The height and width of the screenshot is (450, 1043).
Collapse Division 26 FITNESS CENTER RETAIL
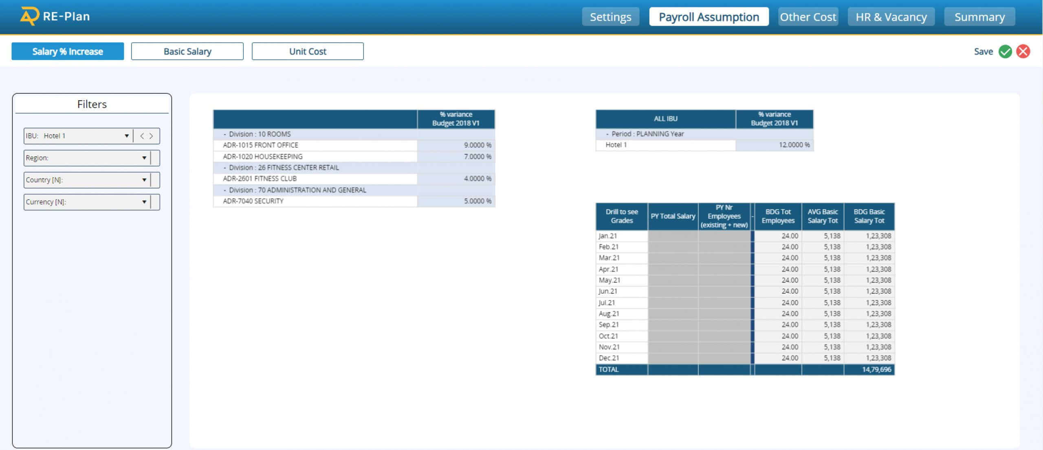coord(224,168)
